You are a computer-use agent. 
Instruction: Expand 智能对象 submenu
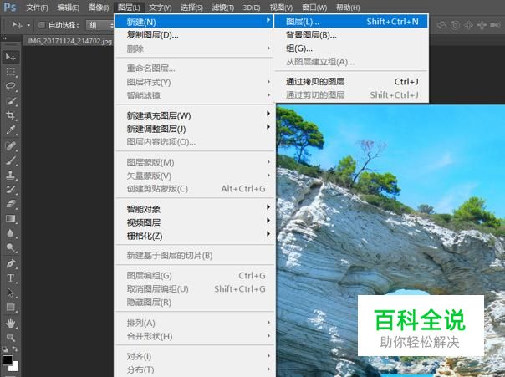268,207
